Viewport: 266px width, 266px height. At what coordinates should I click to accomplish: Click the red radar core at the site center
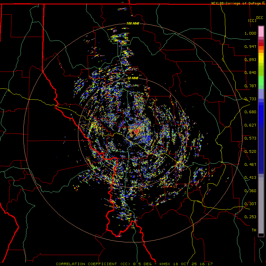click(x=136, y=132)
